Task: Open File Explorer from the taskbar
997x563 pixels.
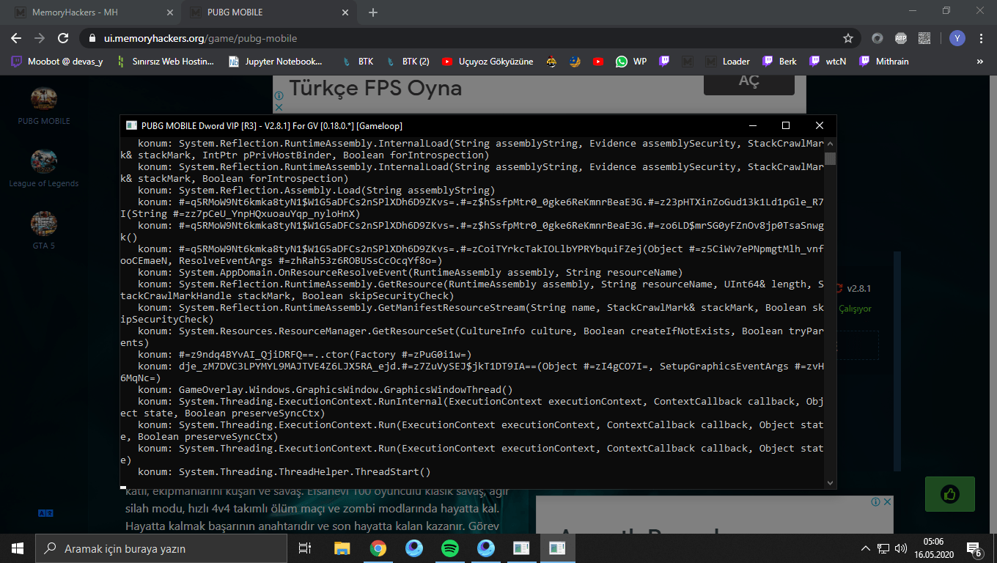Action: [342, 548]
